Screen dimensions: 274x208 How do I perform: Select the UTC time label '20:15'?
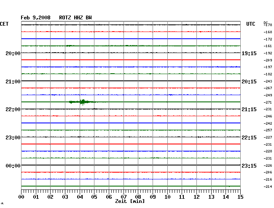coord(249,82)
